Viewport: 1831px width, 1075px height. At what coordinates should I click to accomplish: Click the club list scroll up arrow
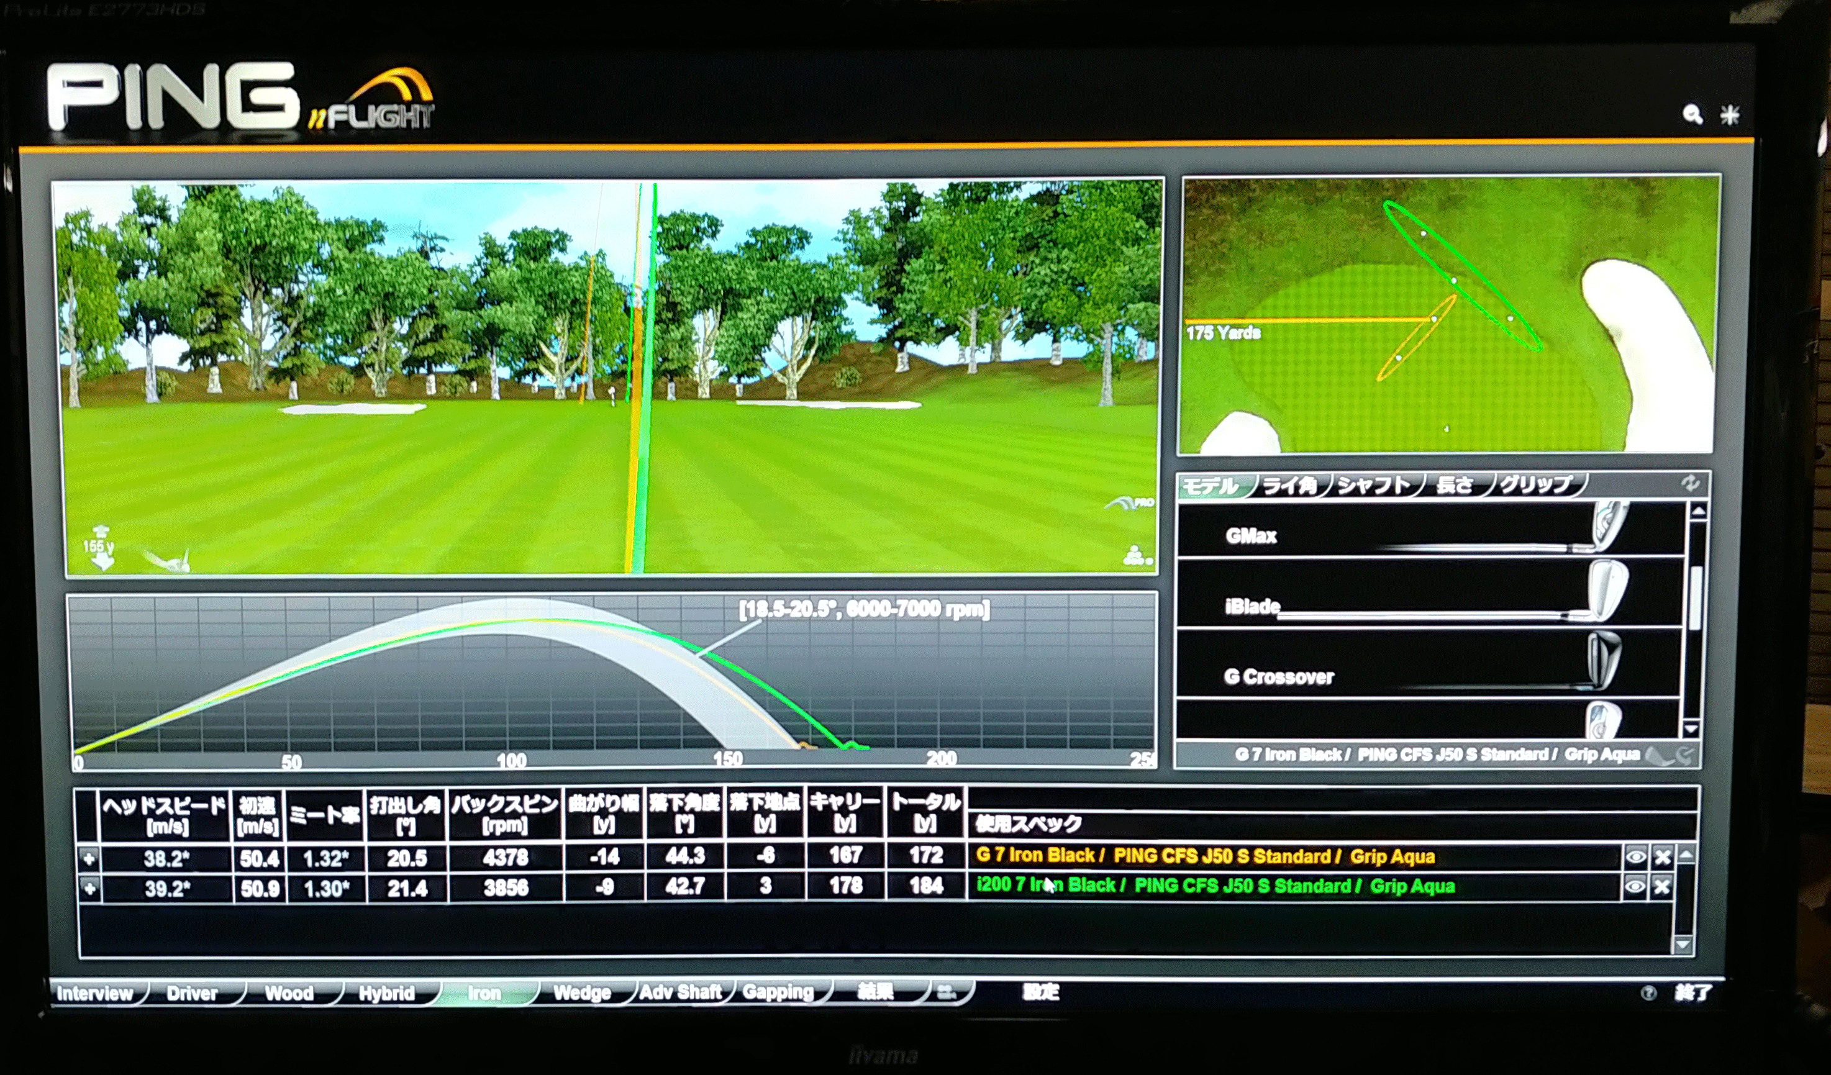(1697, 511)
